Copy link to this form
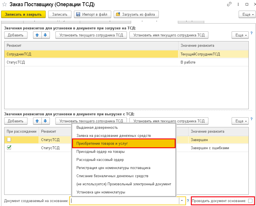256x206 pixels. point(229,4)
